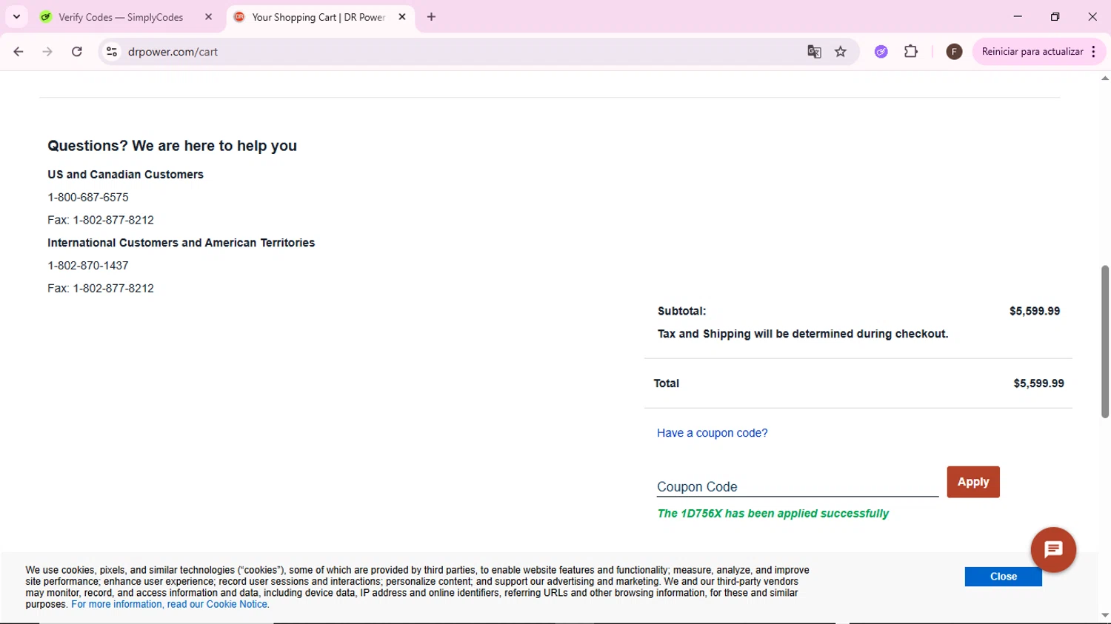Apply the coupon code
Screen dimensions: 1111x624
(973, 482)
